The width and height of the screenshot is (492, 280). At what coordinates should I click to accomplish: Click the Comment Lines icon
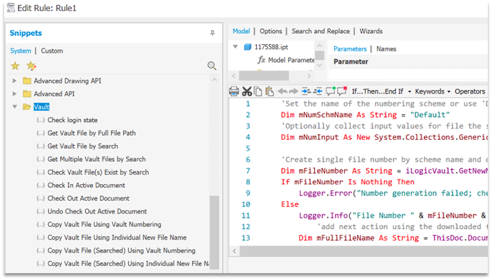(x=331, y=91)
